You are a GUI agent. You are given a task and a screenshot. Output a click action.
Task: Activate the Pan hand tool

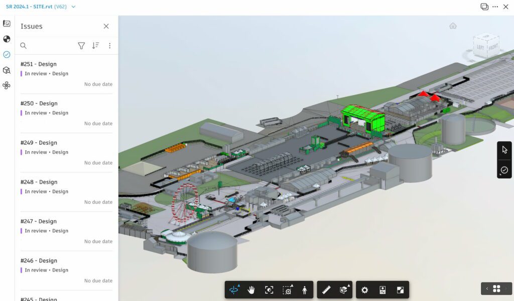(251, 289)
